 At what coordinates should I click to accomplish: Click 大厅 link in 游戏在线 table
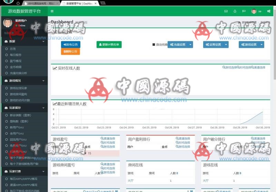206,181
